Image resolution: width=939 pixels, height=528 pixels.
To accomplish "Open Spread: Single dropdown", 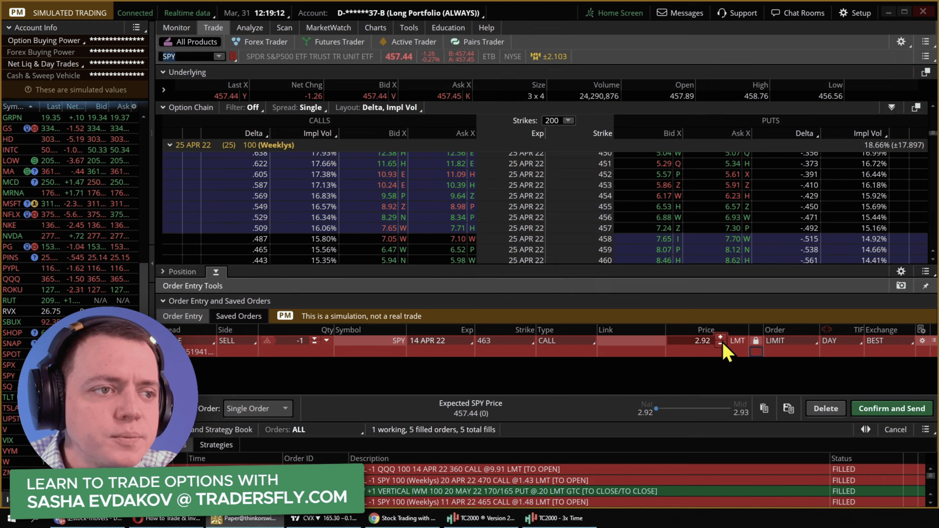I will tap(300, 108).
